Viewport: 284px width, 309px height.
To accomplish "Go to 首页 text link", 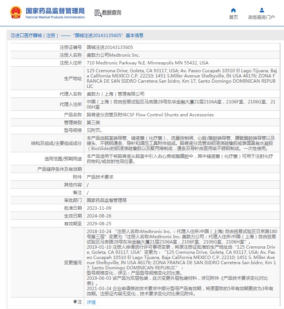I will 233,17.
